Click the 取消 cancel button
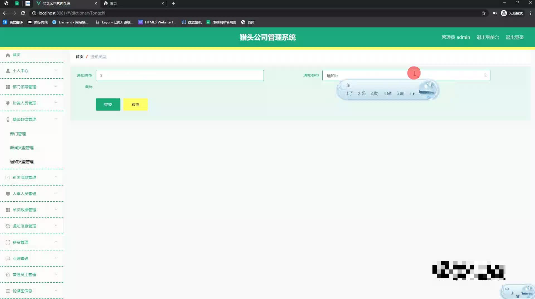Screen dimensions: 535x299 pyautogui.click(x=135, y=104)
